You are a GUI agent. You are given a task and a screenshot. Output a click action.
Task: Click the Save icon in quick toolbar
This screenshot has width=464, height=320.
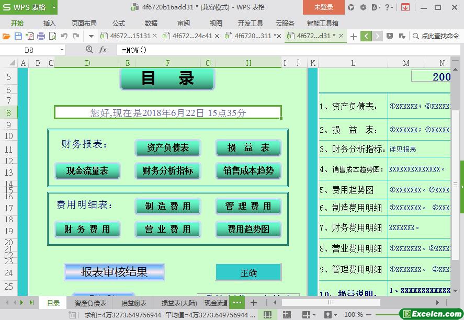point(18,36)
